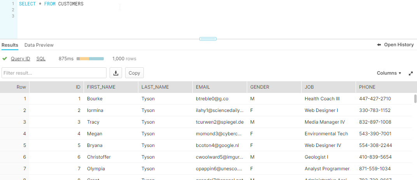The width and height of the screenshot is (417, 180).
Task: Click the JOB column header
Action: coord(309,87)
